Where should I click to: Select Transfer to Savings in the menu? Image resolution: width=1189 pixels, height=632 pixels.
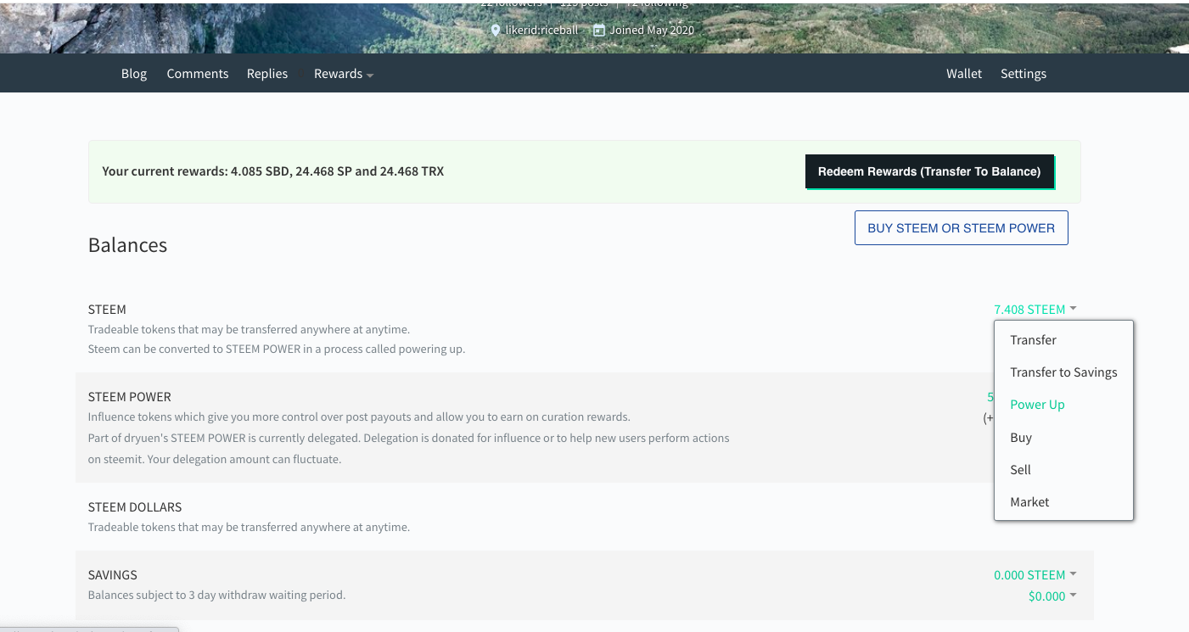(1063, 372)
